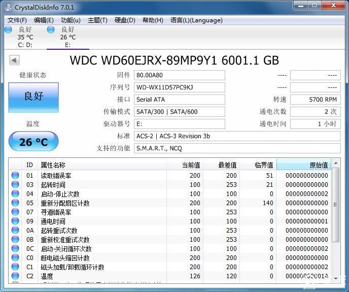The image size is (349, 292).
Task: Open the 主题(T) menu
Action: [97, 20]
